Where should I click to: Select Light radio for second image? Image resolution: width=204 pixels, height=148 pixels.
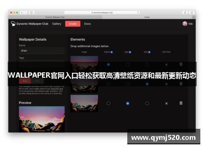click(128, 84)
